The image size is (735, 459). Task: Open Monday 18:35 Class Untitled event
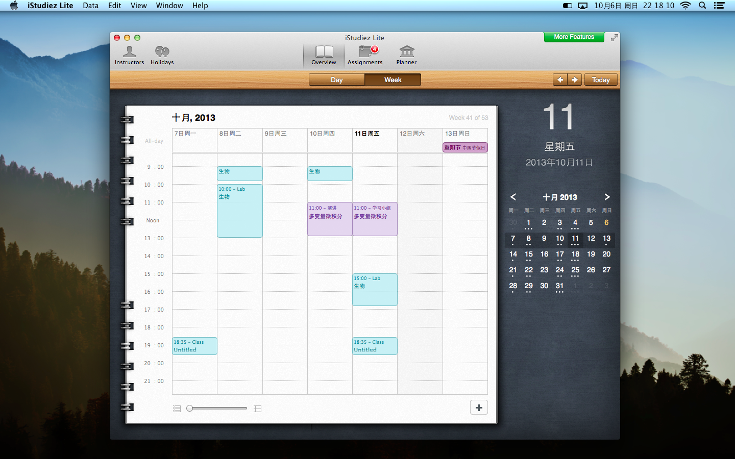tap(194, 346)
